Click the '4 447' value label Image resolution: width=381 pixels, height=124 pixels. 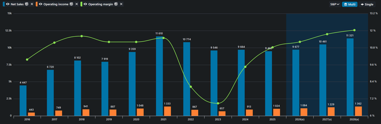23,82
